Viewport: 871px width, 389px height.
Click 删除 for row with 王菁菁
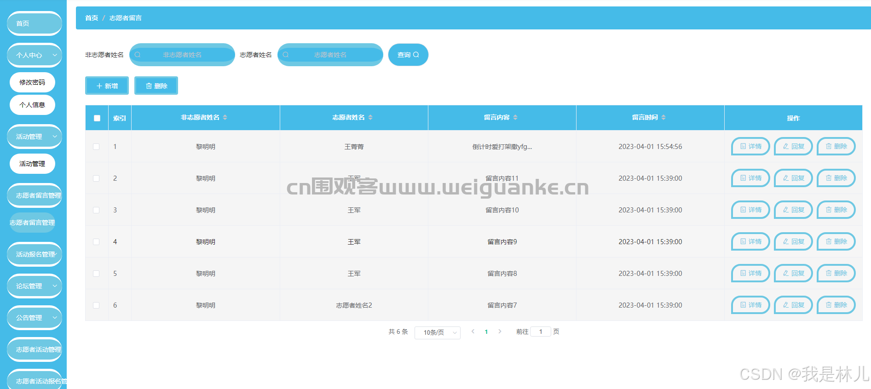point(836,146)
